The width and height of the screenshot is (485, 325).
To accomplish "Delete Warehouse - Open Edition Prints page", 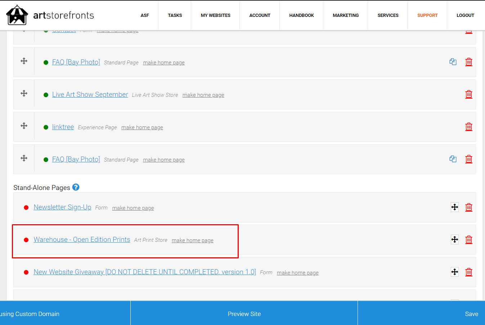I will pos(469,240).
